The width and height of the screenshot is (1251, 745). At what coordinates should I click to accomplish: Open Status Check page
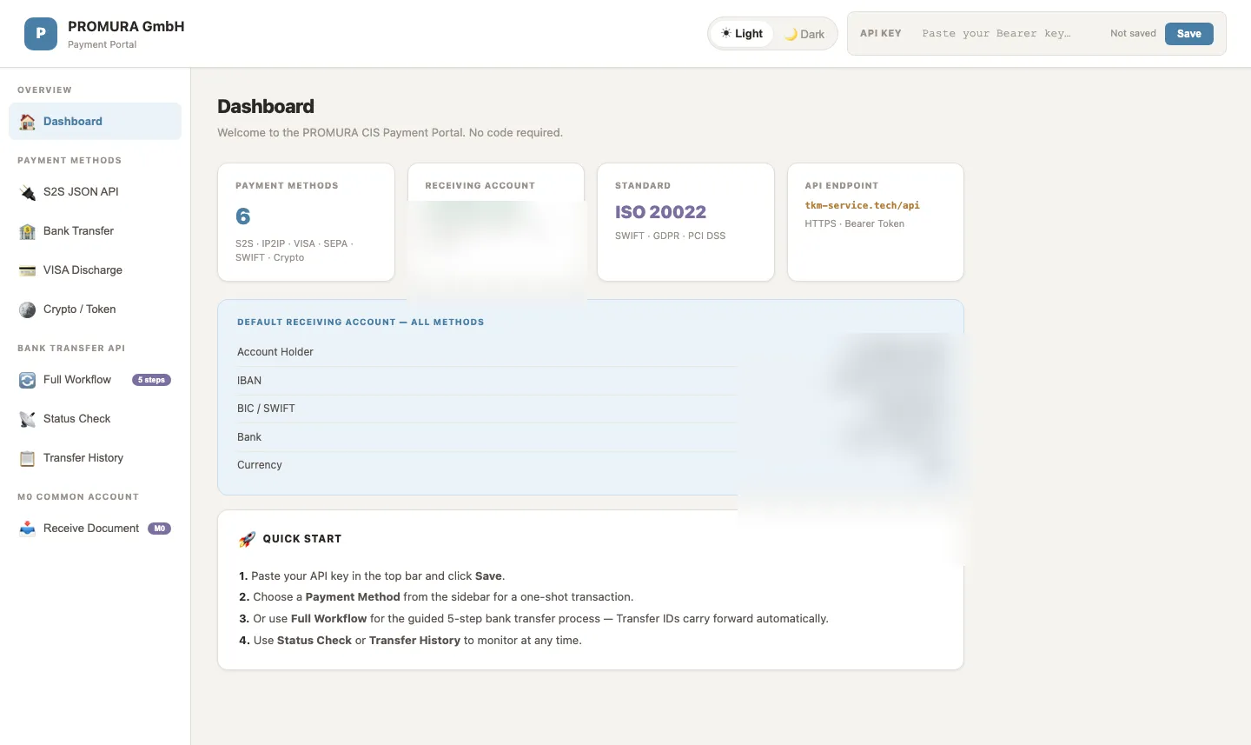tap(96, 419)
